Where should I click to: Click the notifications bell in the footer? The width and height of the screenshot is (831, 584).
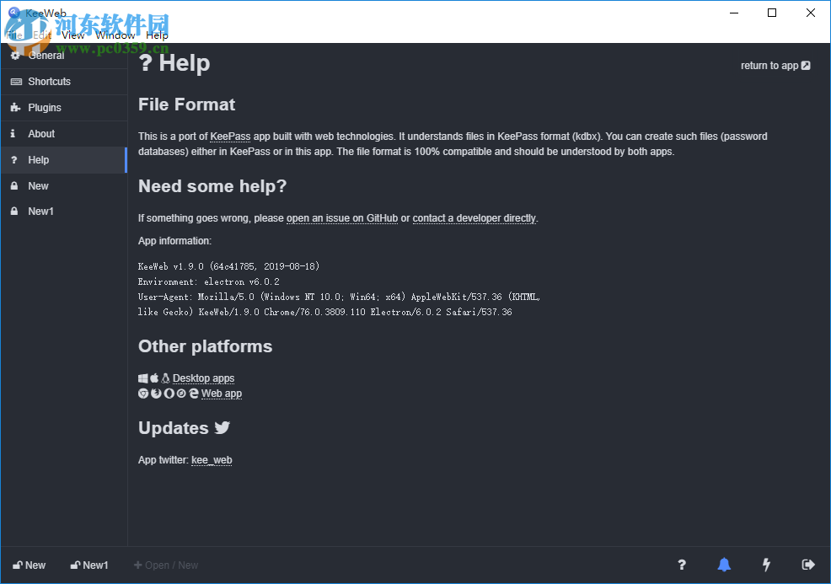point(723,565)
